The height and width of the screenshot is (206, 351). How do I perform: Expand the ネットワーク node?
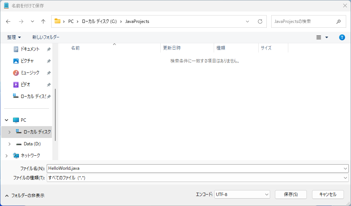click(x=6, y=156)
